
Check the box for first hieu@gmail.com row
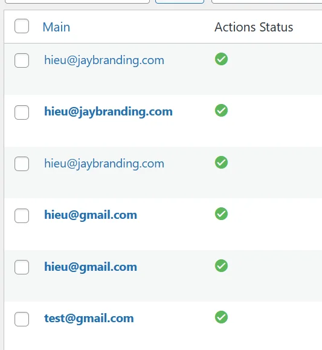click(22, 216)
